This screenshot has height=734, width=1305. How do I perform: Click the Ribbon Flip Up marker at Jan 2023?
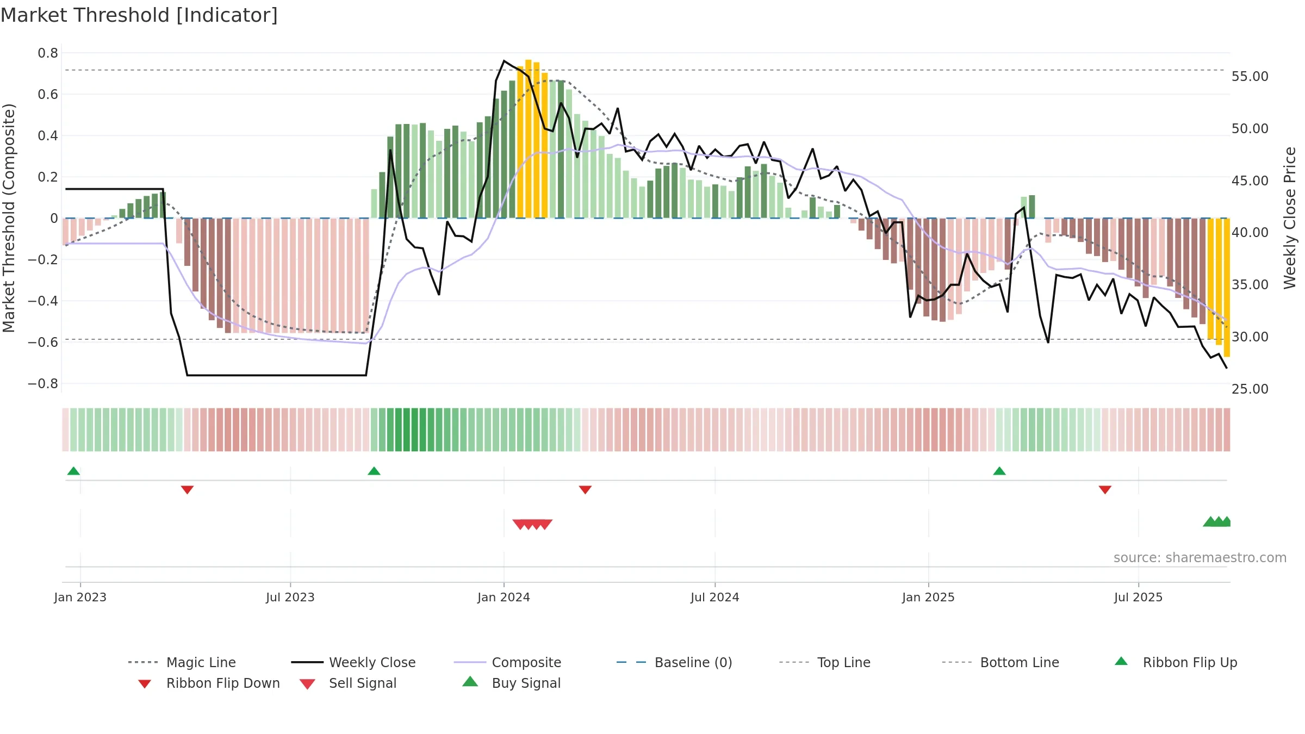73,471
